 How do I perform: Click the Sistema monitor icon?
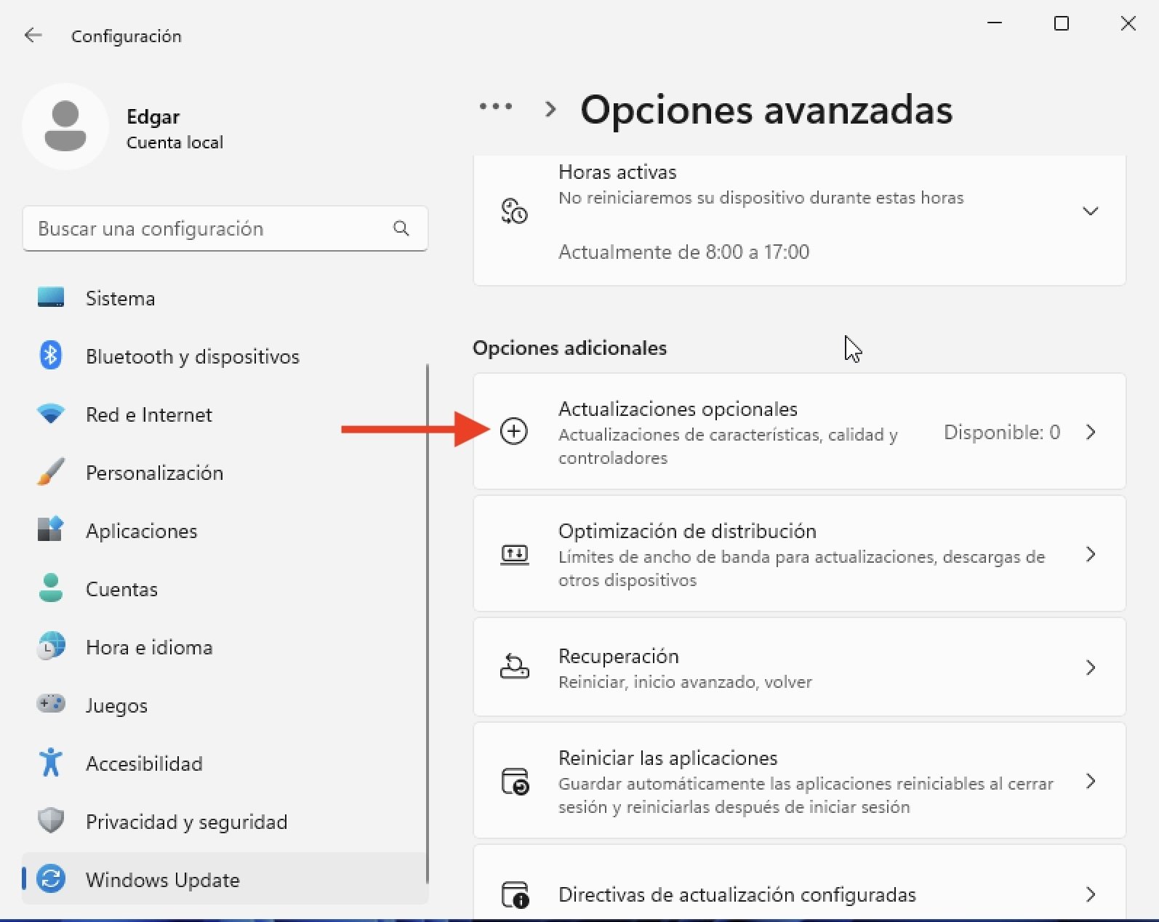coord(51,297)
